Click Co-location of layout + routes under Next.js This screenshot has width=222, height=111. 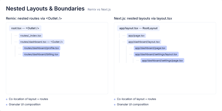point(136,99)
